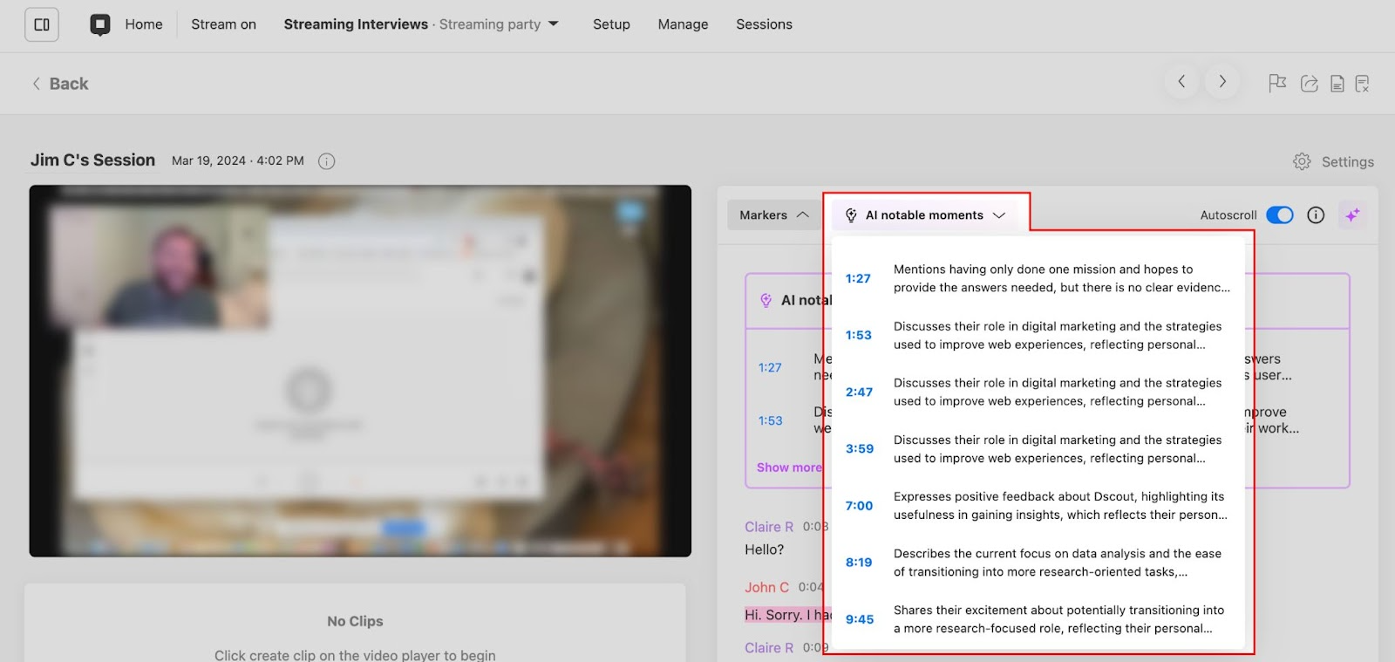Turn off the Autoscroll toggle
Screen dimensions: 1395x662
[1279, 215]
